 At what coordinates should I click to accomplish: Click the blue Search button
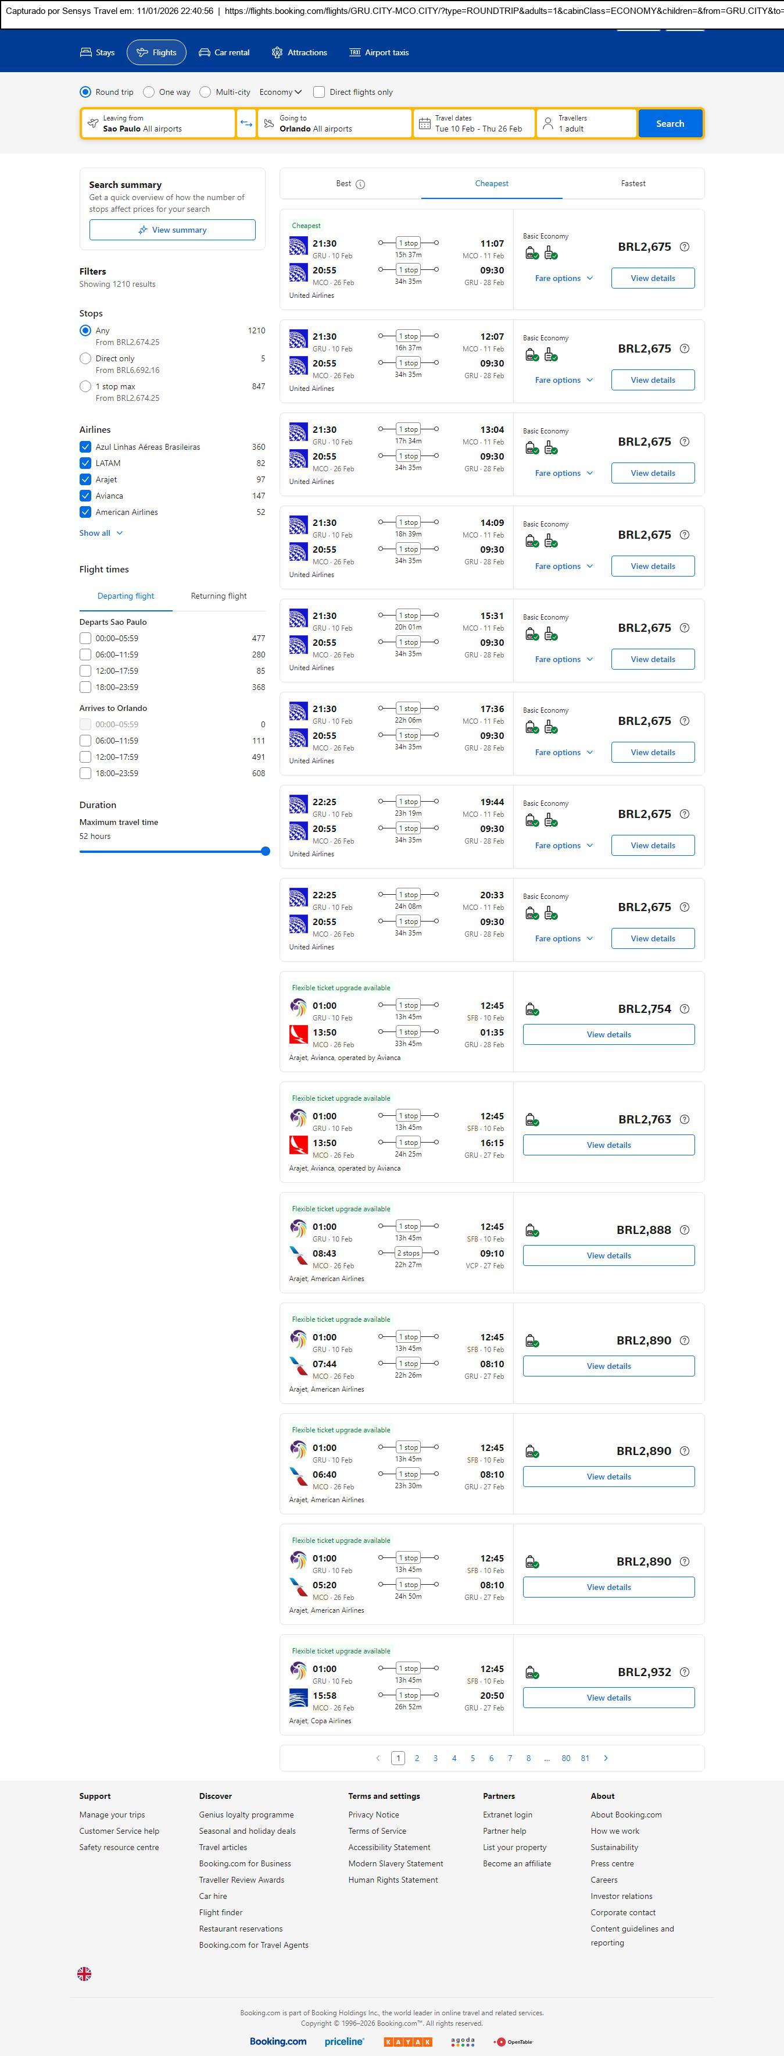point(669,124)
